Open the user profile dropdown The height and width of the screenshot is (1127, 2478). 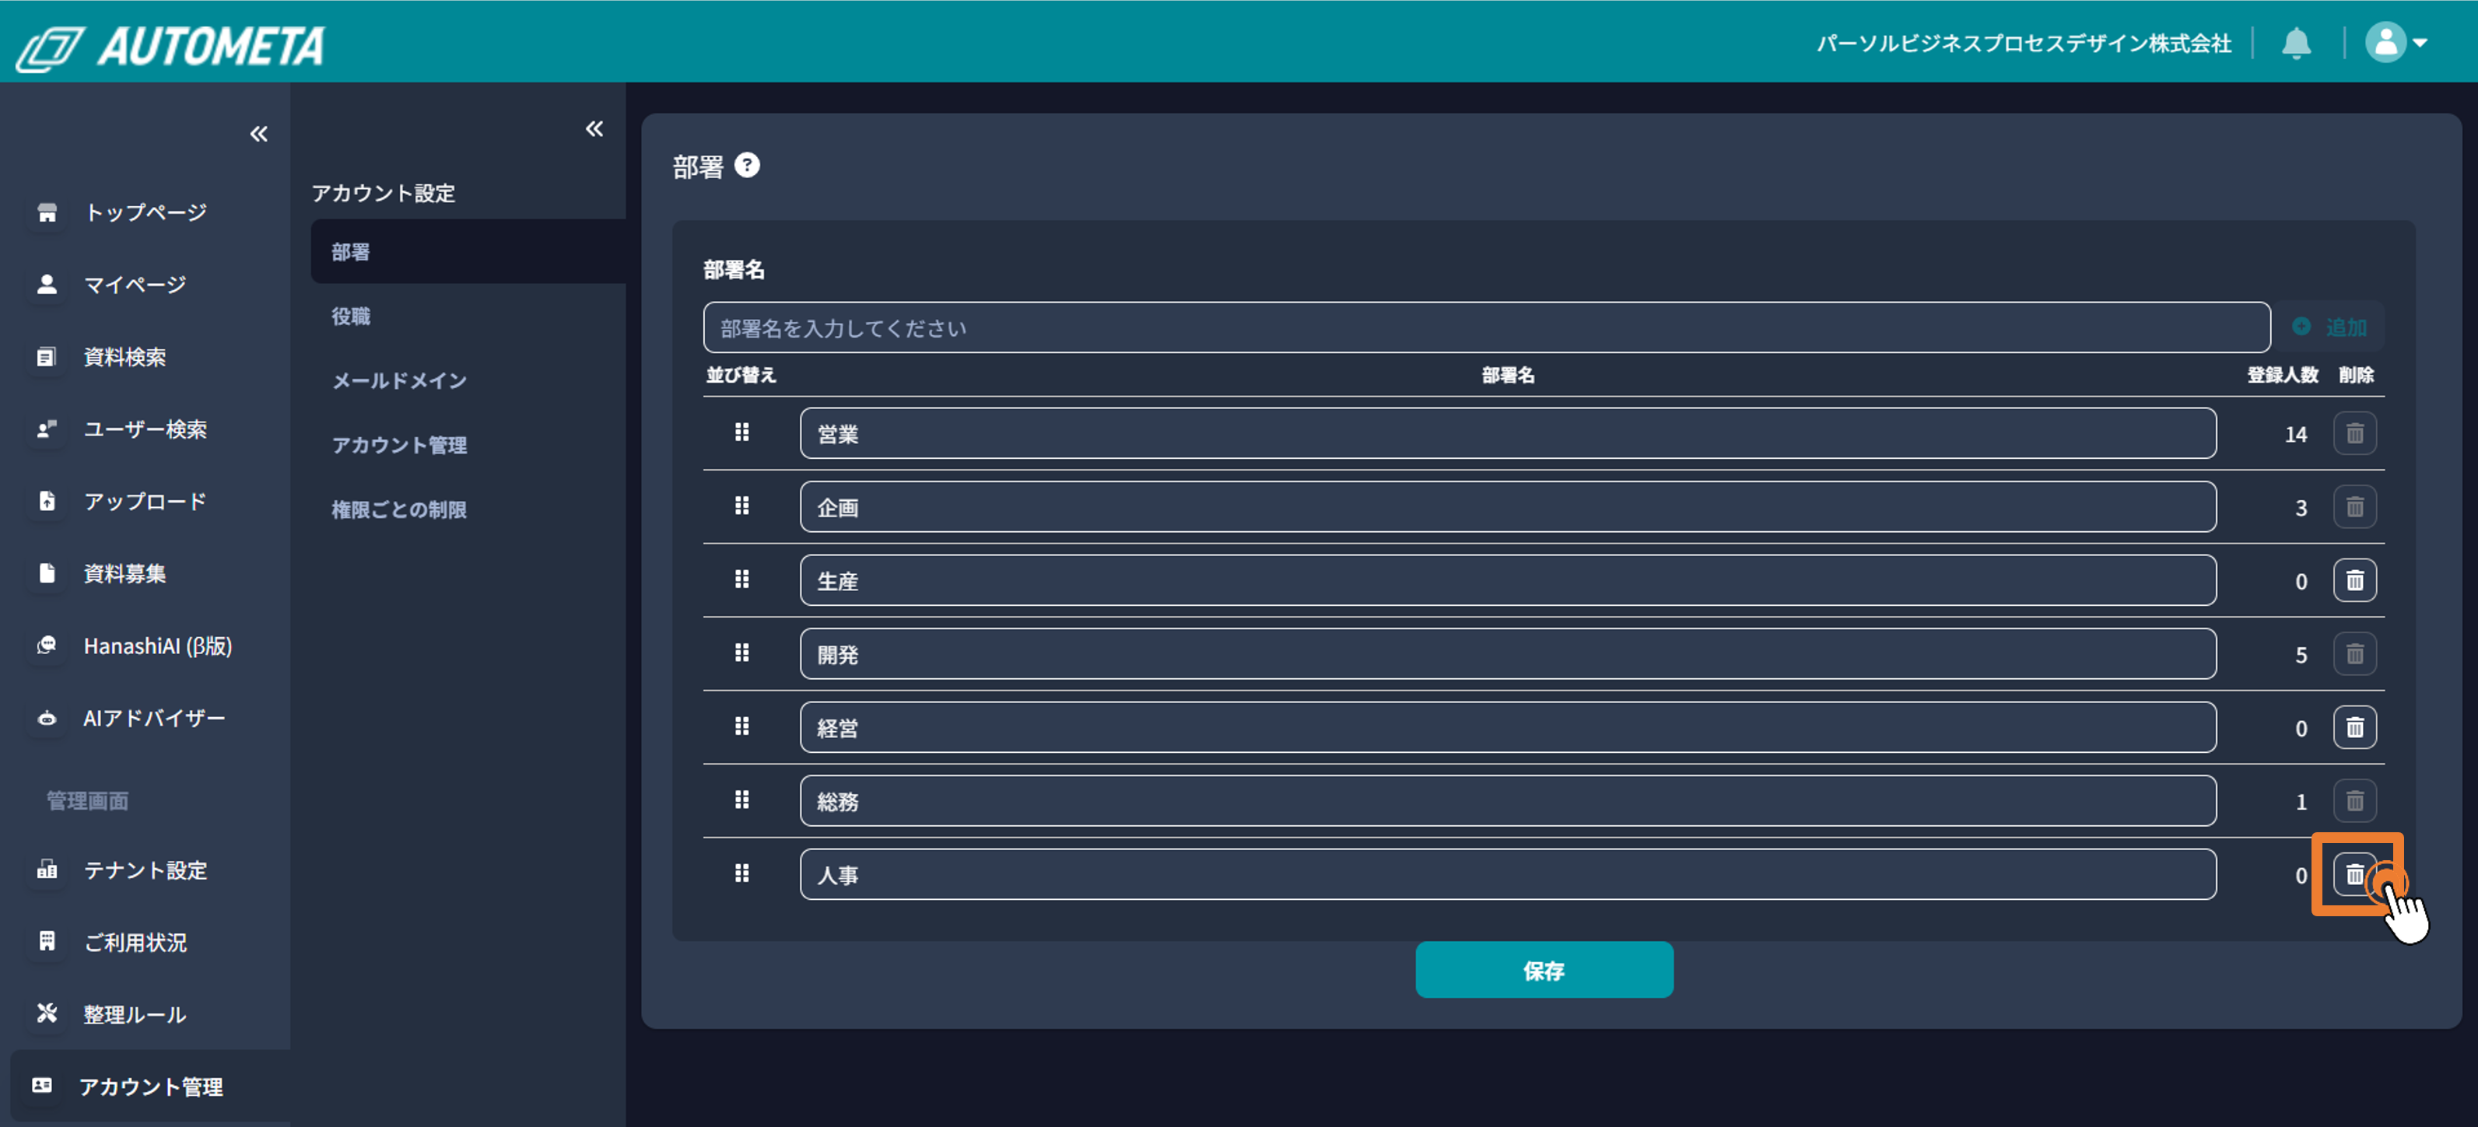click(x=2396, y=42)
